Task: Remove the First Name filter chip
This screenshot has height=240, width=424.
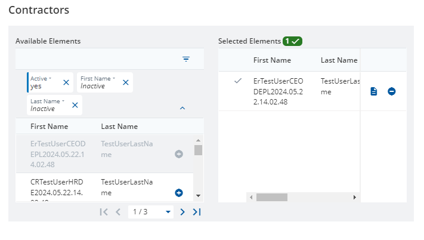Action: tap(125, 82)
